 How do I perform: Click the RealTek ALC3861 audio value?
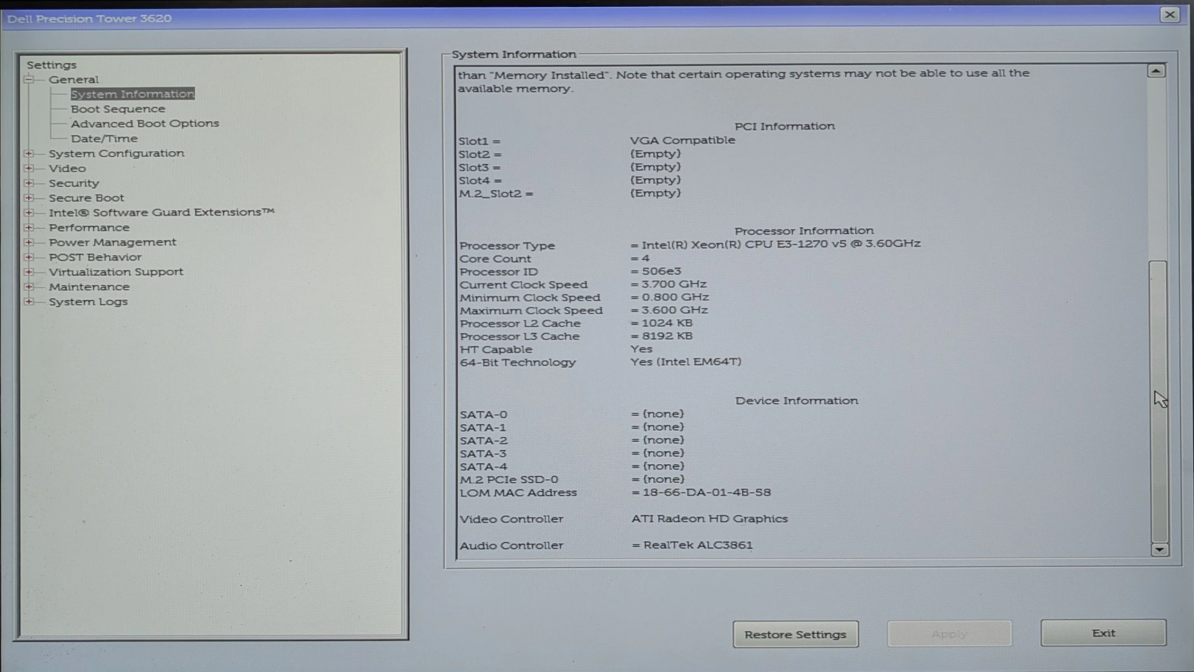pos(697,545)
